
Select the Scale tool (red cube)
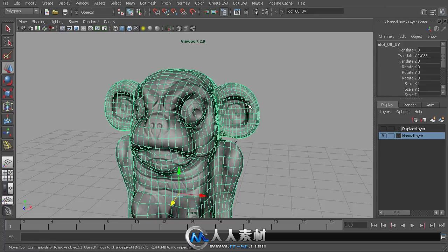coord(8,93)
